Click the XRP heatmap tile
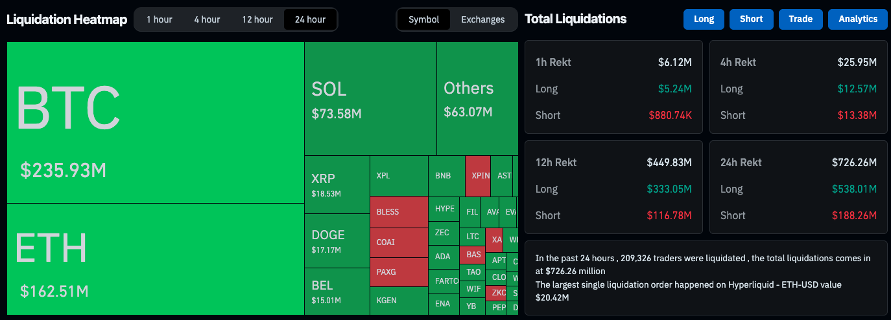This screenshot has width=891, height=320. pyautogui.click(x=337, y=184)
